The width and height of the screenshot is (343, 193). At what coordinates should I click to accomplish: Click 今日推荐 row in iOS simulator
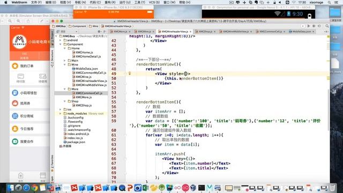pyautogui.click(x=30, y=129)
